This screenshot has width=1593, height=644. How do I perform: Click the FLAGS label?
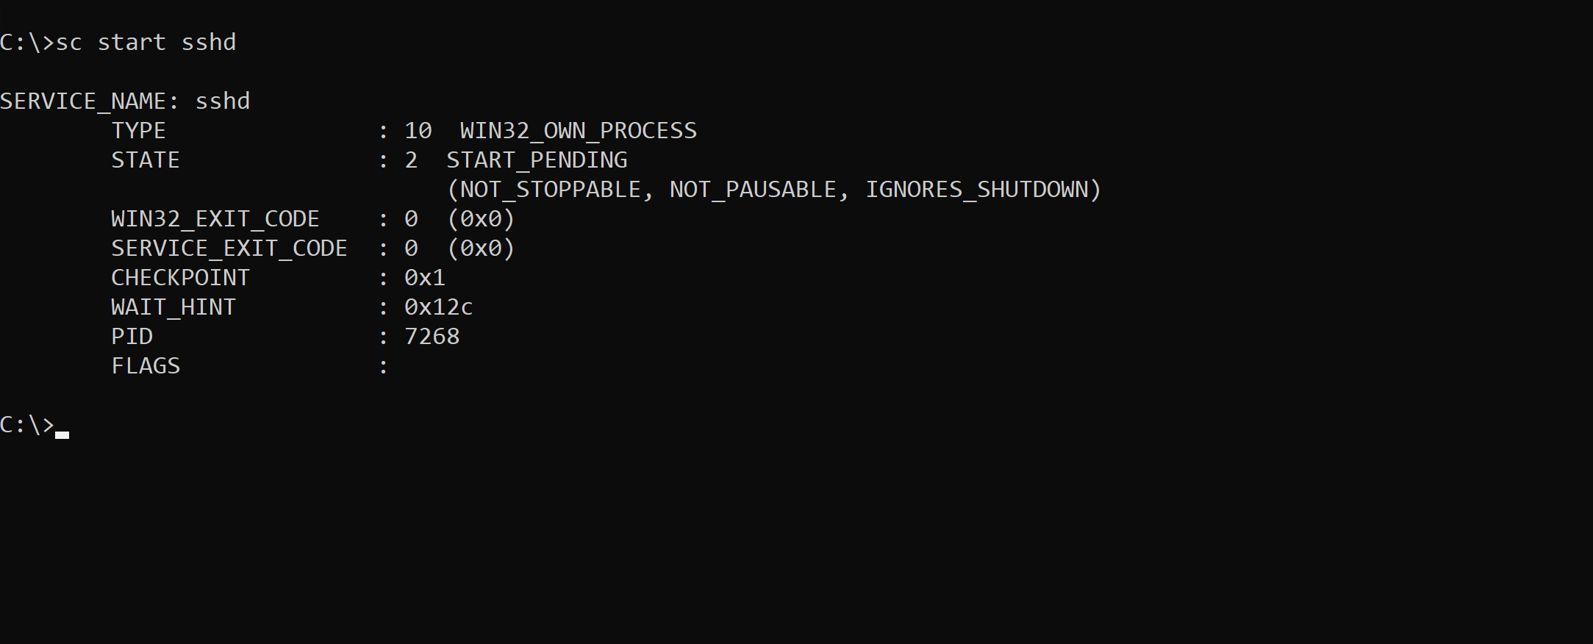tap(146, 366)
